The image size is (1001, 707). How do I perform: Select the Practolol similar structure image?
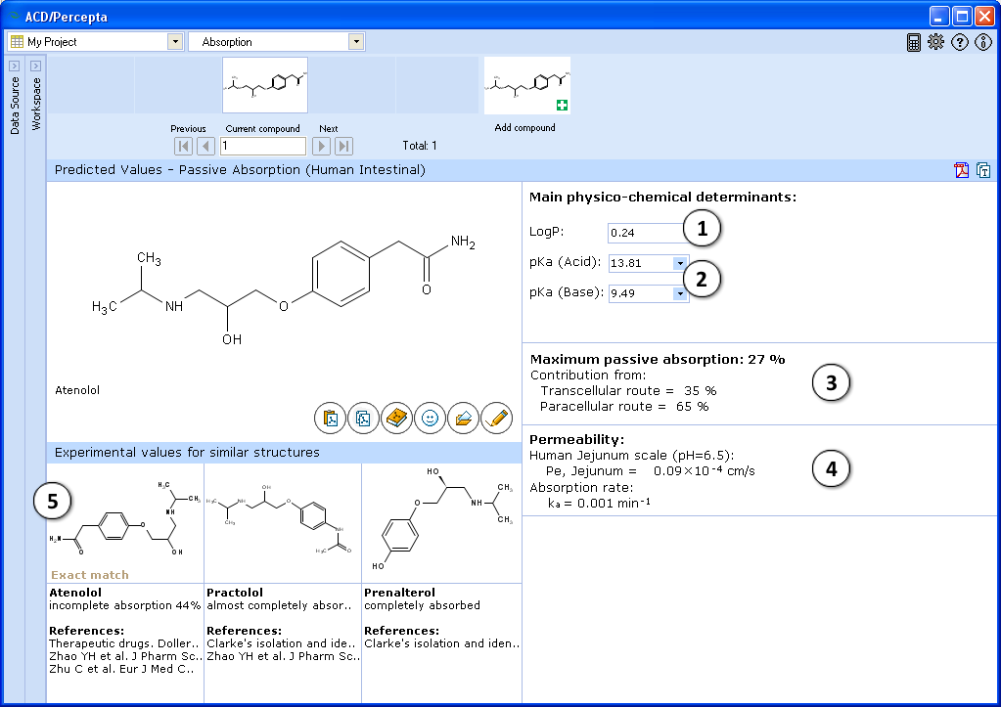click(283, 522)
